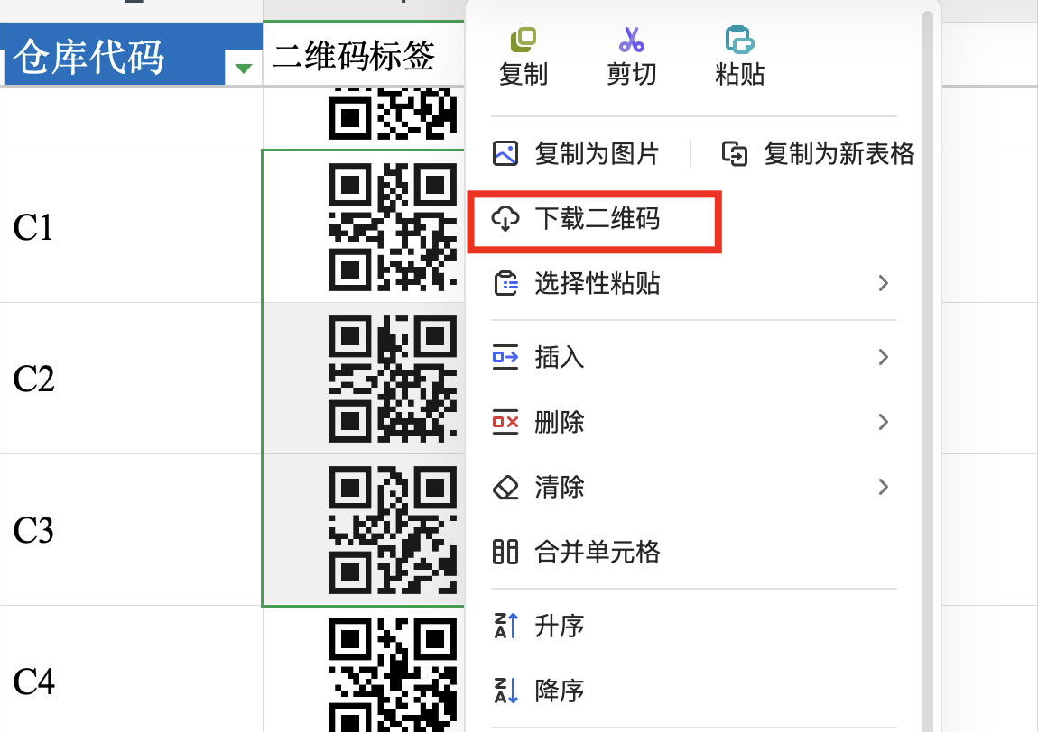Select cell C3

(134, 530)
